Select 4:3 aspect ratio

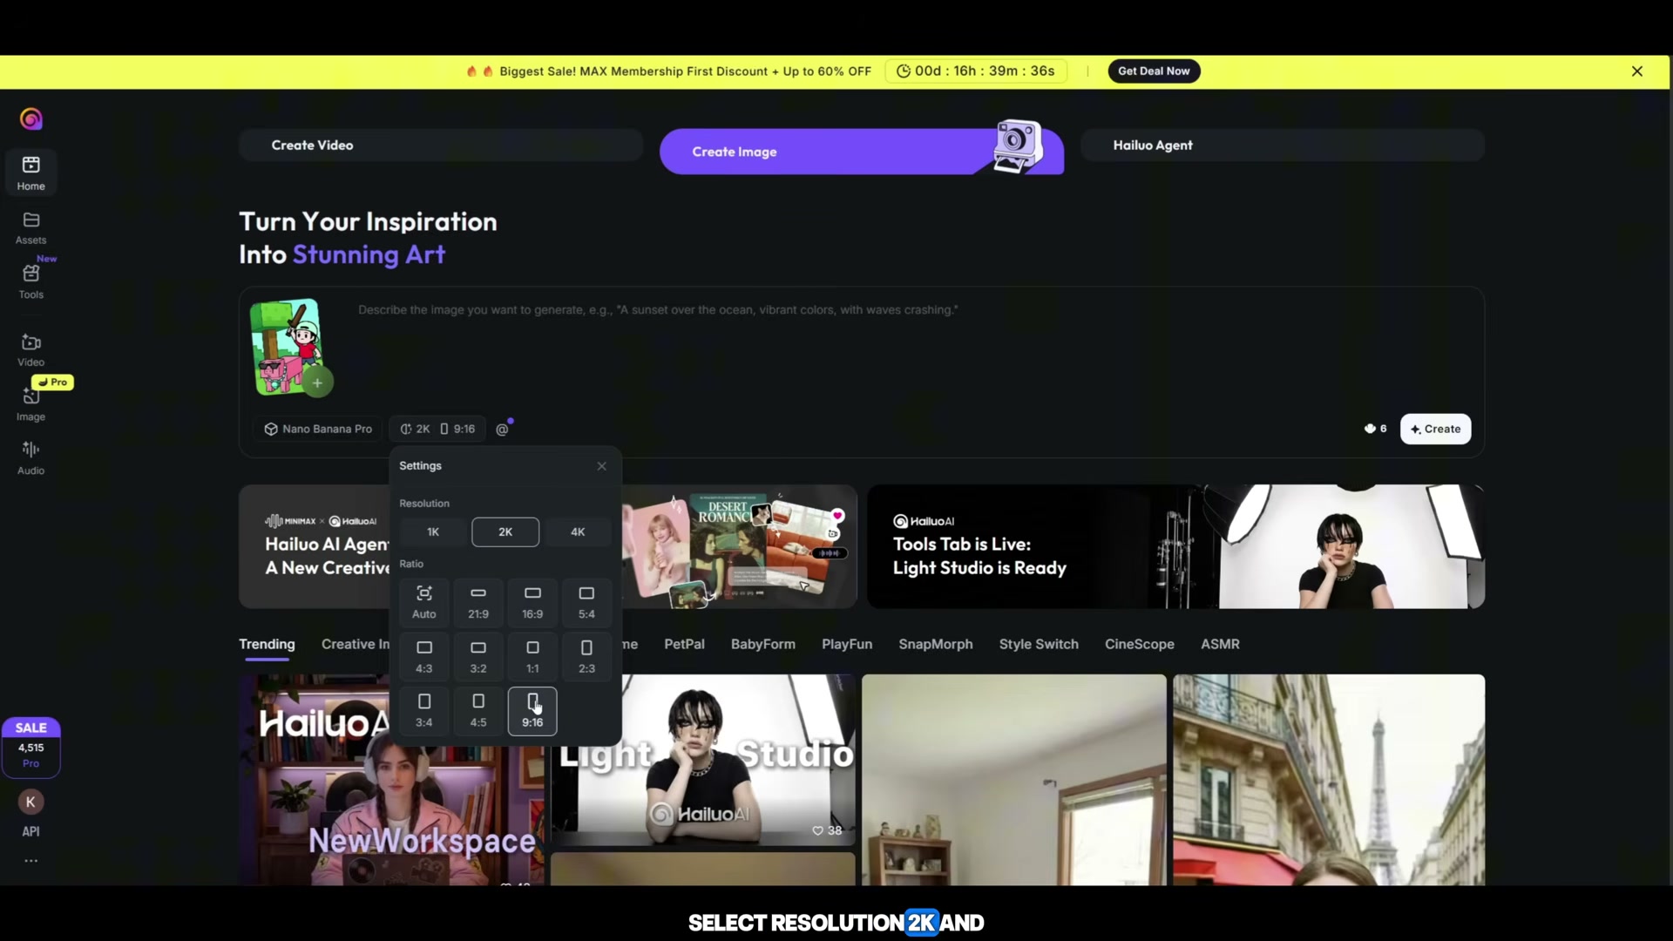pyautogui.click(x=424, y=657)
